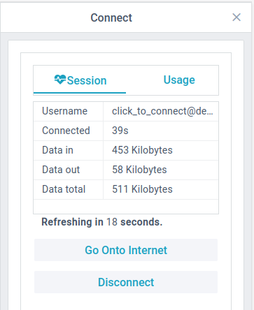Screen dimensions: 254x310
Task: Click the Go Onto Internet button
Action: pos(126,250)
